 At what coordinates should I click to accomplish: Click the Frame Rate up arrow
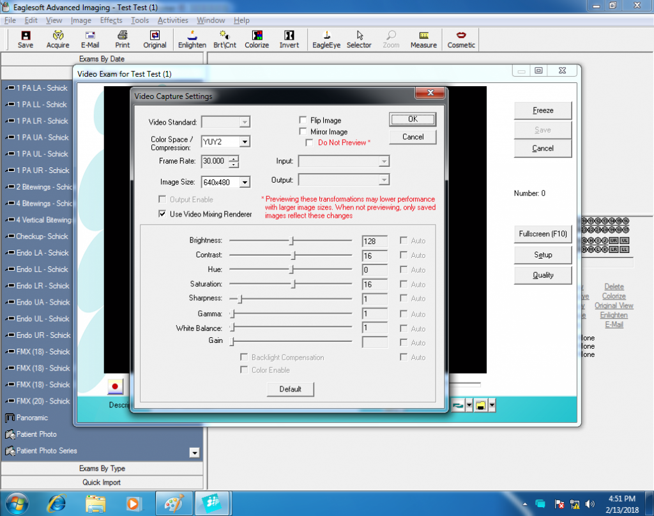[x=234, y=158]
